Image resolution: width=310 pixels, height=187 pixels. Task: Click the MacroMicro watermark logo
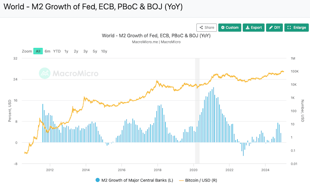pyautogui.click(x=66, y=73)
